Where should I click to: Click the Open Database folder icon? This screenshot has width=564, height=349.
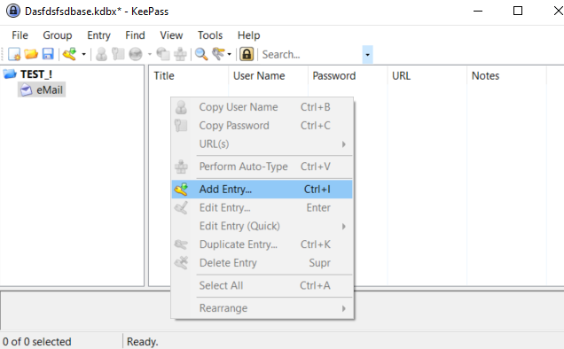pos(31,54)
